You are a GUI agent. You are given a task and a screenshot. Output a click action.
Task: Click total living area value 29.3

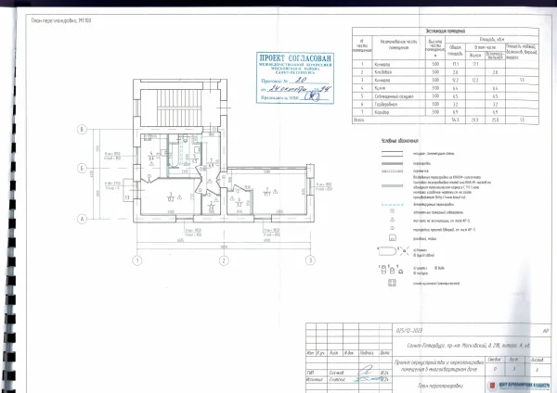[x=475, y=120]
